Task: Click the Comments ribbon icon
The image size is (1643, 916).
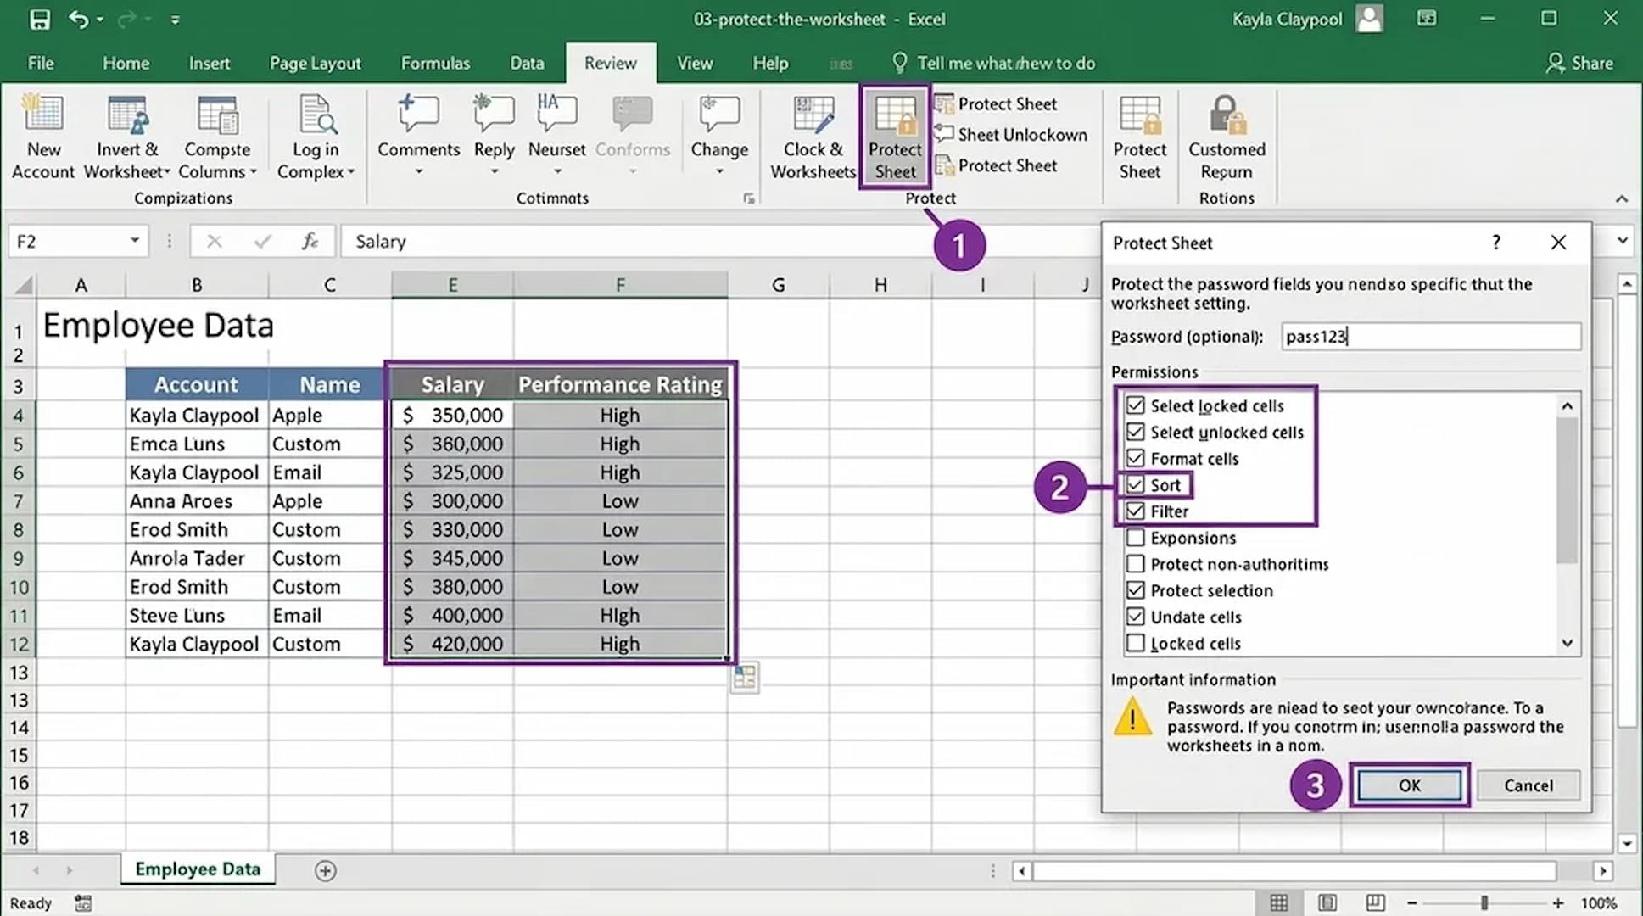Action: click(418, 114)
